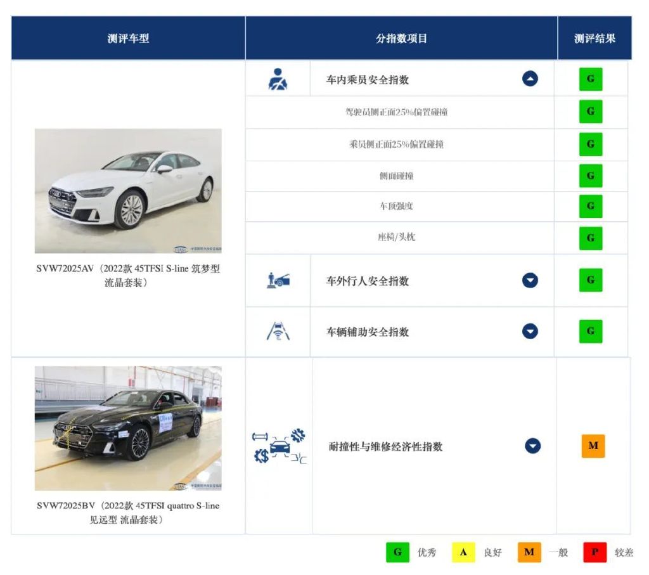Screen dimensions: 649x575
Task: Collapse the 车内乘员安全指数 section
Action: click(530, 79)
